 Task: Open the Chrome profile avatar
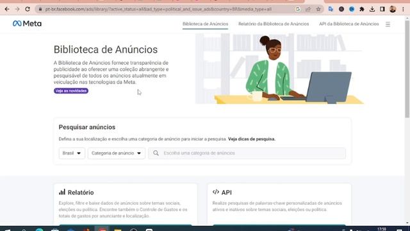coord(393,9)
